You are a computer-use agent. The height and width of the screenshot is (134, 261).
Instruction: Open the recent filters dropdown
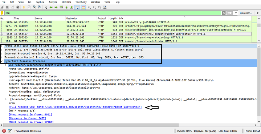tap(236, 13)
